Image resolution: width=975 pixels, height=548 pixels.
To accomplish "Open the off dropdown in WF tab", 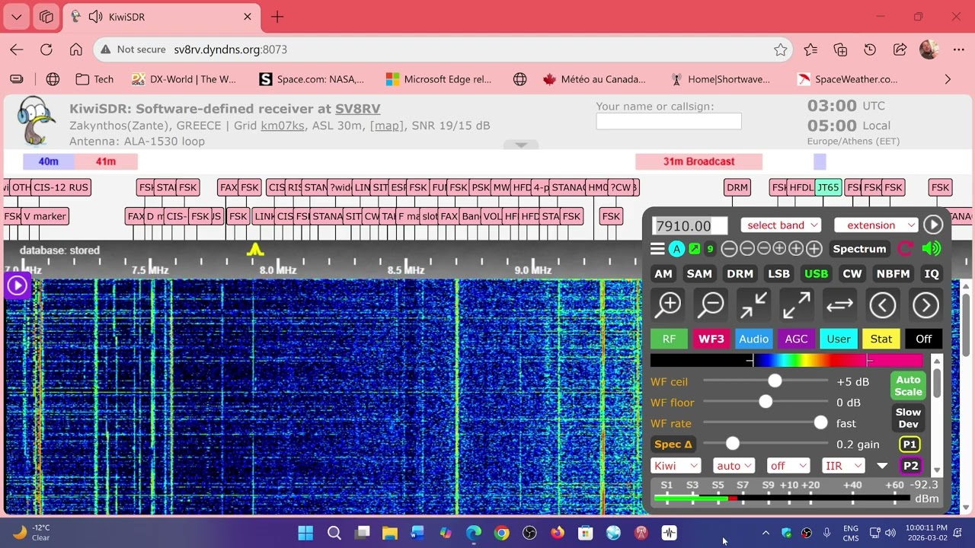I will coord(788,466).
